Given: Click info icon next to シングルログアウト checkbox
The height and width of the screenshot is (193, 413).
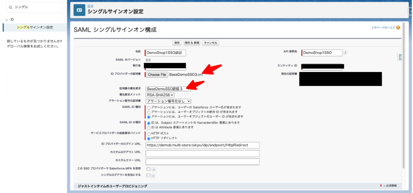Looking at the screenshot, I should coord(153,176).
